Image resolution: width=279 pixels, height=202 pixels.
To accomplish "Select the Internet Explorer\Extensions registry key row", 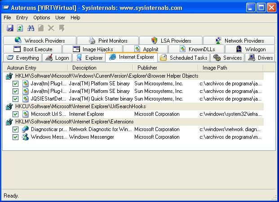I will (133, 122).
